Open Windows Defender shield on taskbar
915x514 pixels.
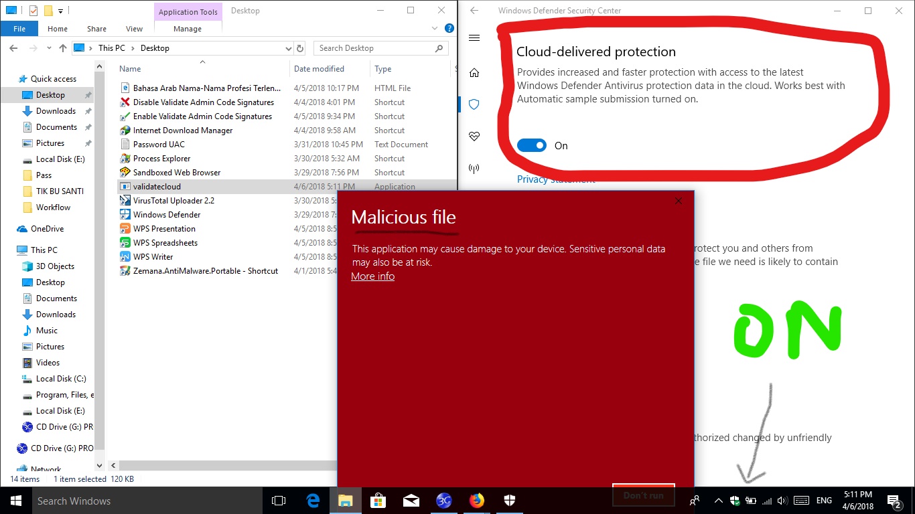tap(510, 501)
